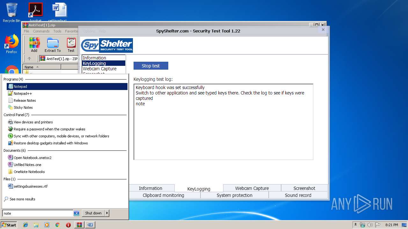Open the Sound record tab
The image size is (408, 229).
(298, 195)
